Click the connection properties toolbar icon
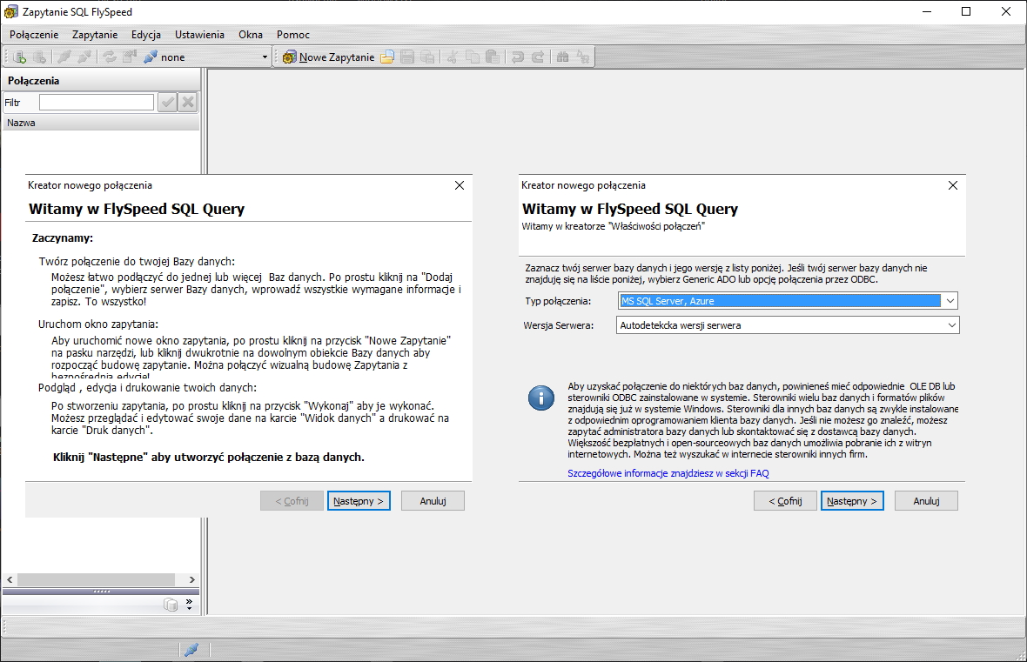The width and height of the screenshot is (1027, 662). click(130, 57)
